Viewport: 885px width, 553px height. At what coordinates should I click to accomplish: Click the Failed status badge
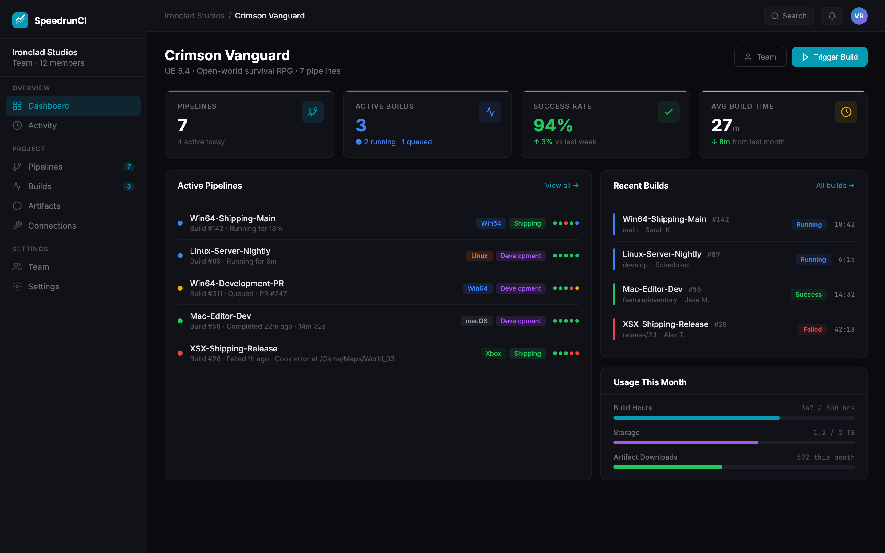[x=812, y=329]
